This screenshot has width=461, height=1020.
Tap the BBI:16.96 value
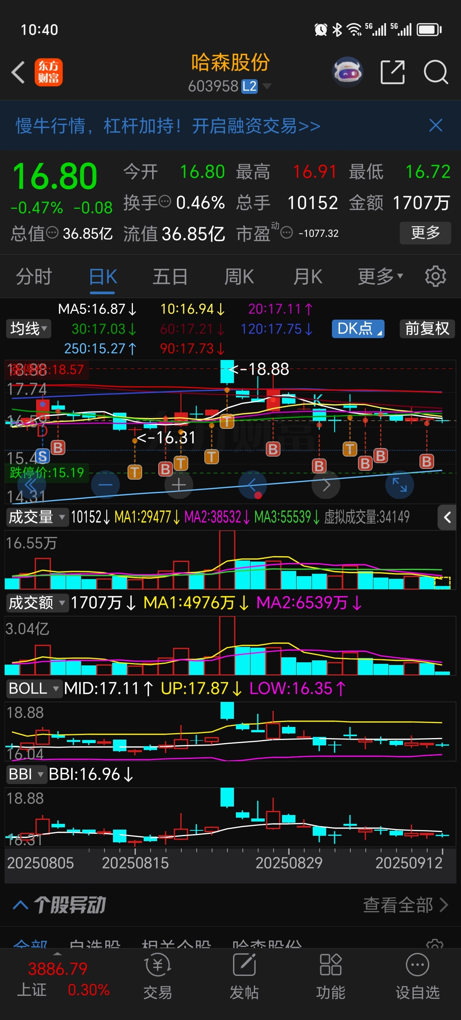[91, 774]
